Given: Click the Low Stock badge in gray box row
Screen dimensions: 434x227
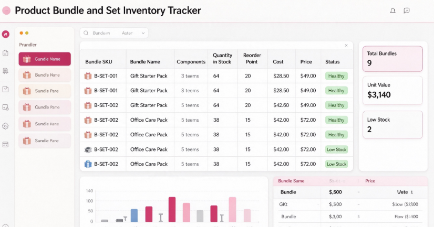Looking at the screenshot, I should pos(336,150).
